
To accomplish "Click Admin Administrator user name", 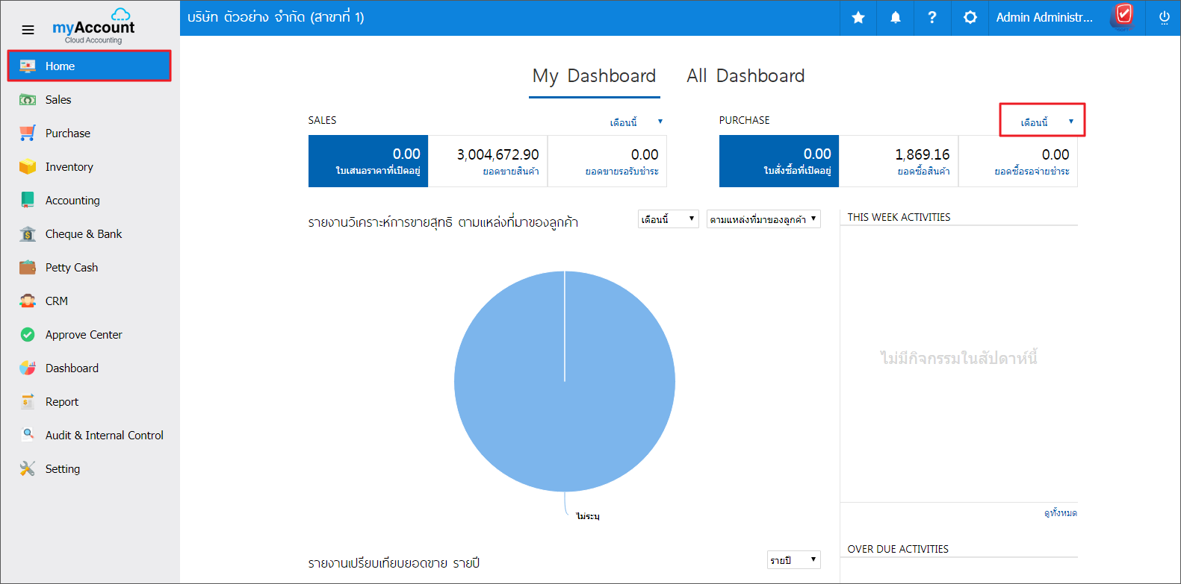I will coord(1044,18).
